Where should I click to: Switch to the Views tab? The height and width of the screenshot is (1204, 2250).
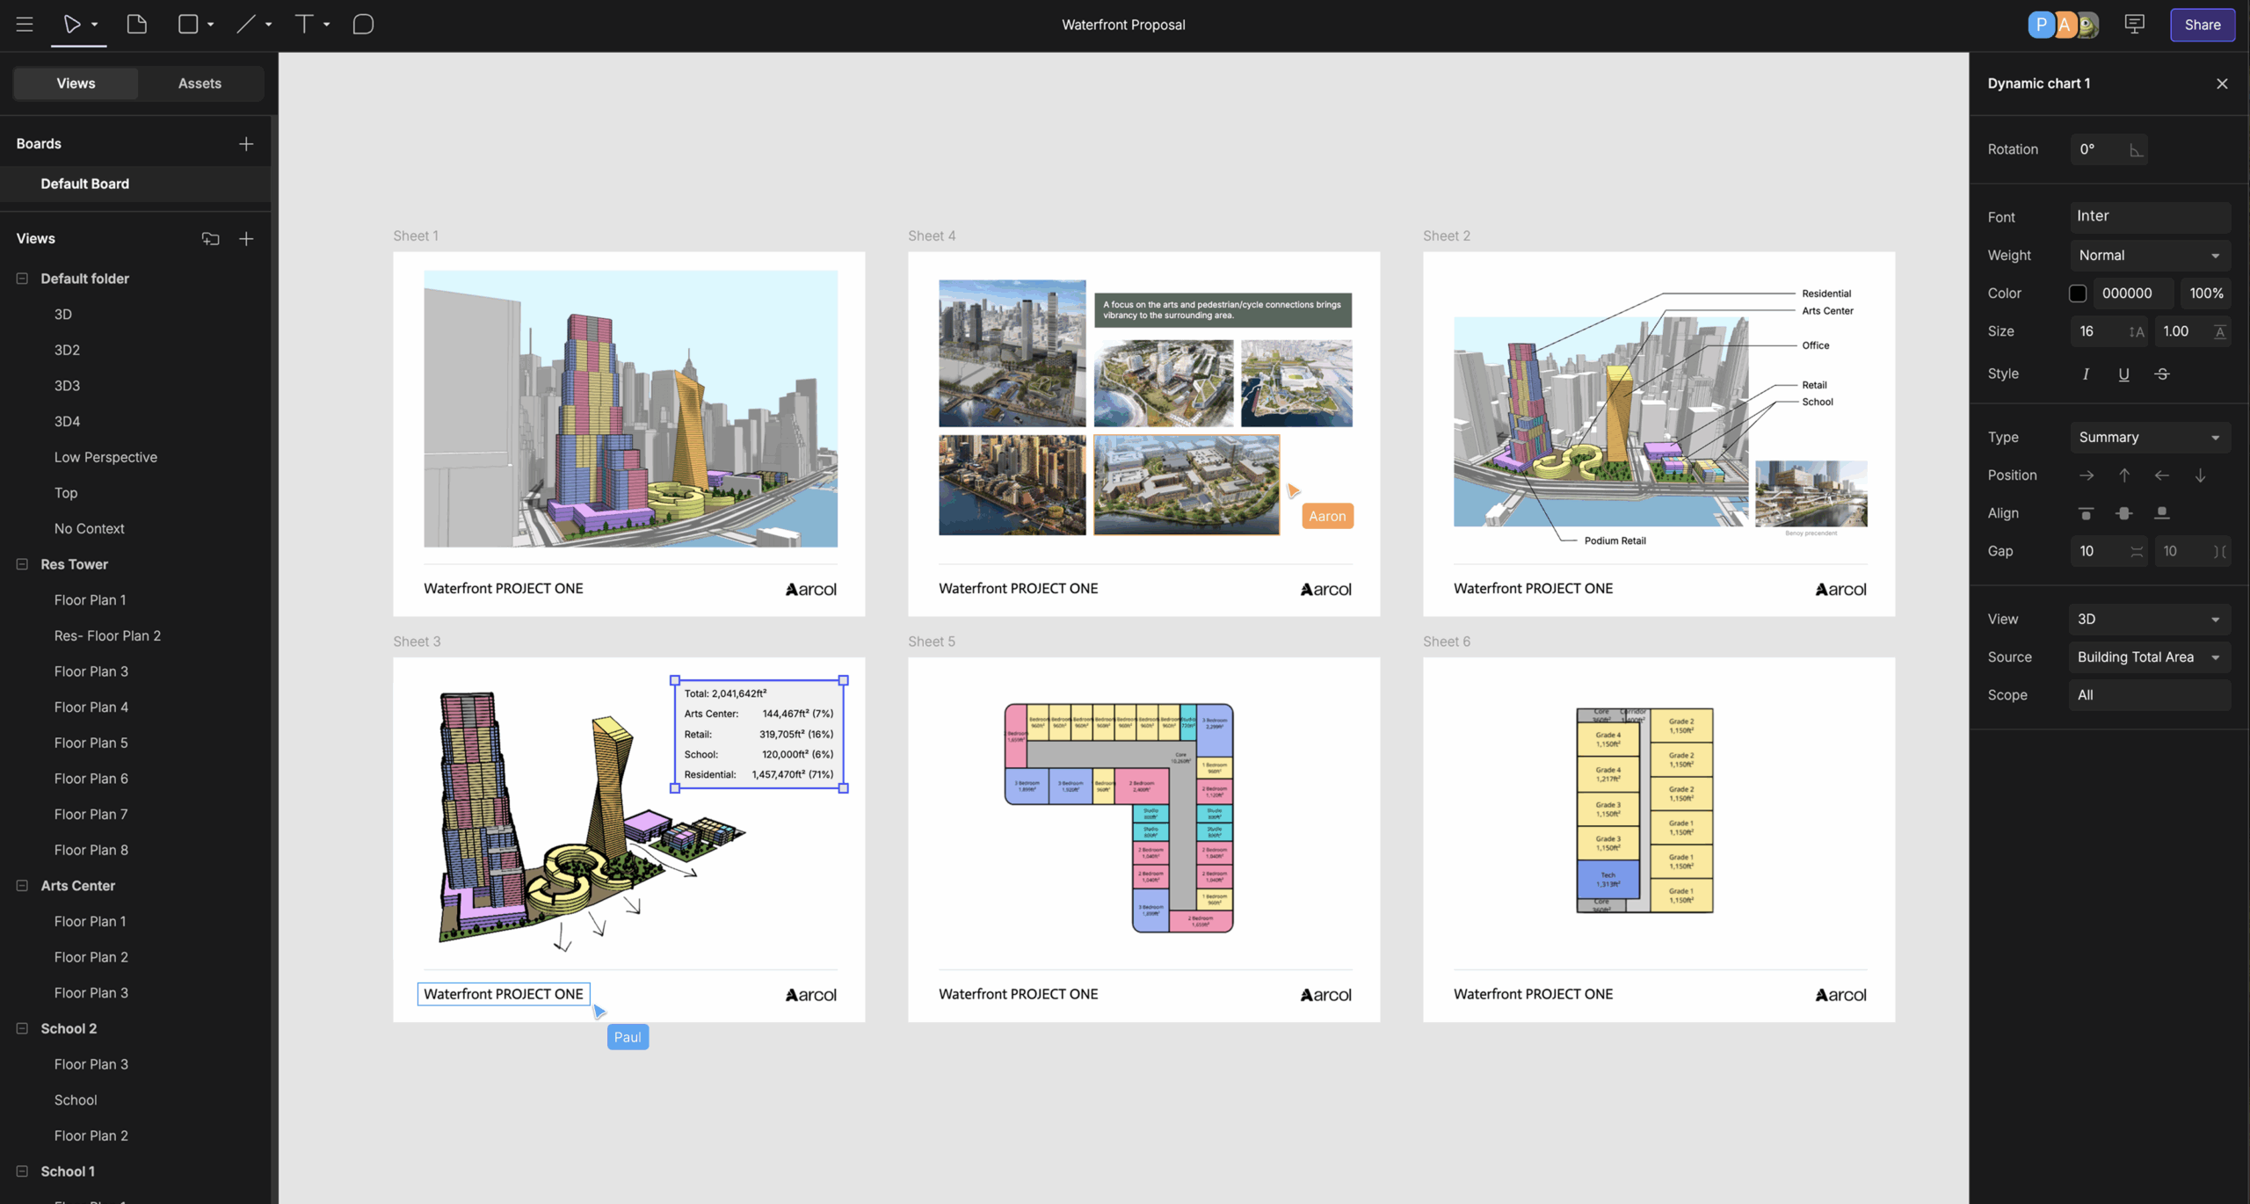(x=76, y=83)
